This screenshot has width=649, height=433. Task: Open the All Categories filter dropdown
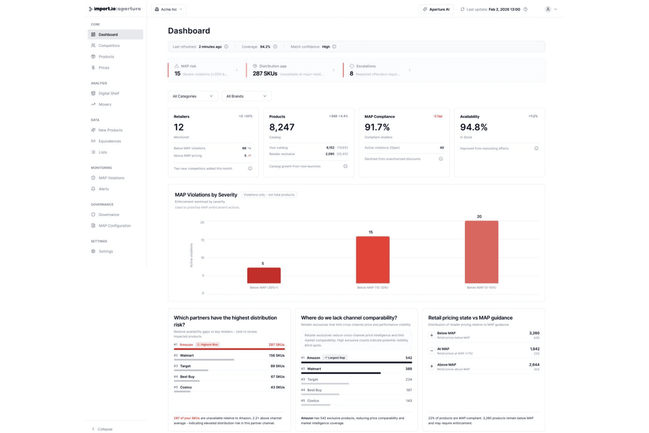click(193, 96)
